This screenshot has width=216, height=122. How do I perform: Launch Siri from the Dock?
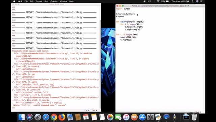30,117
